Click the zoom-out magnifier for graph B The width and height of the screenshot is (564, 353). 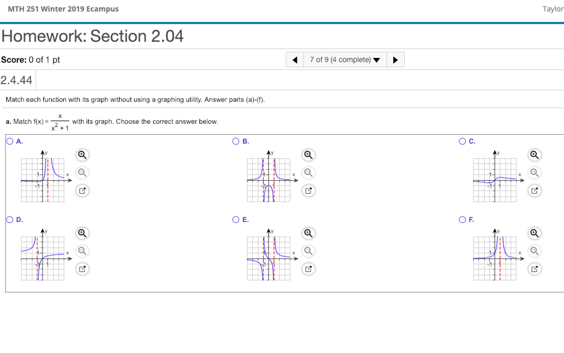308,172
